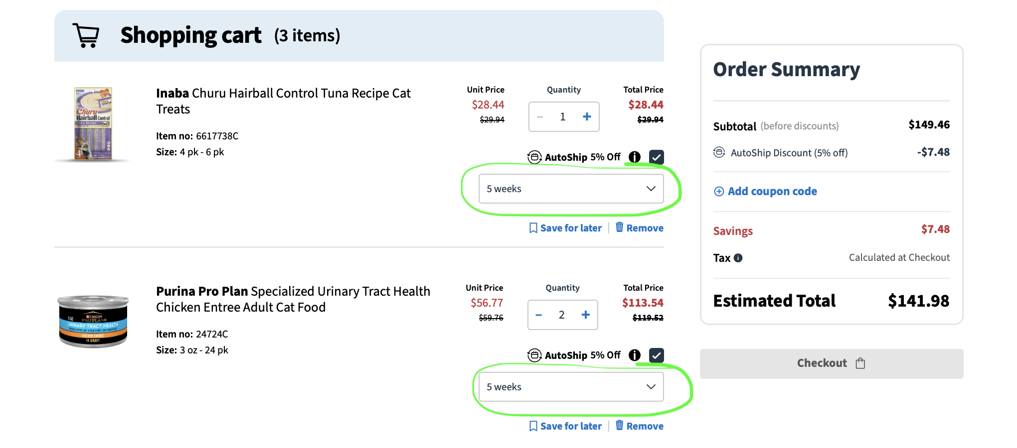1017x448 pixels.
Task: Open the Inaba Churu product thumbnail
Action: [93, 123]
